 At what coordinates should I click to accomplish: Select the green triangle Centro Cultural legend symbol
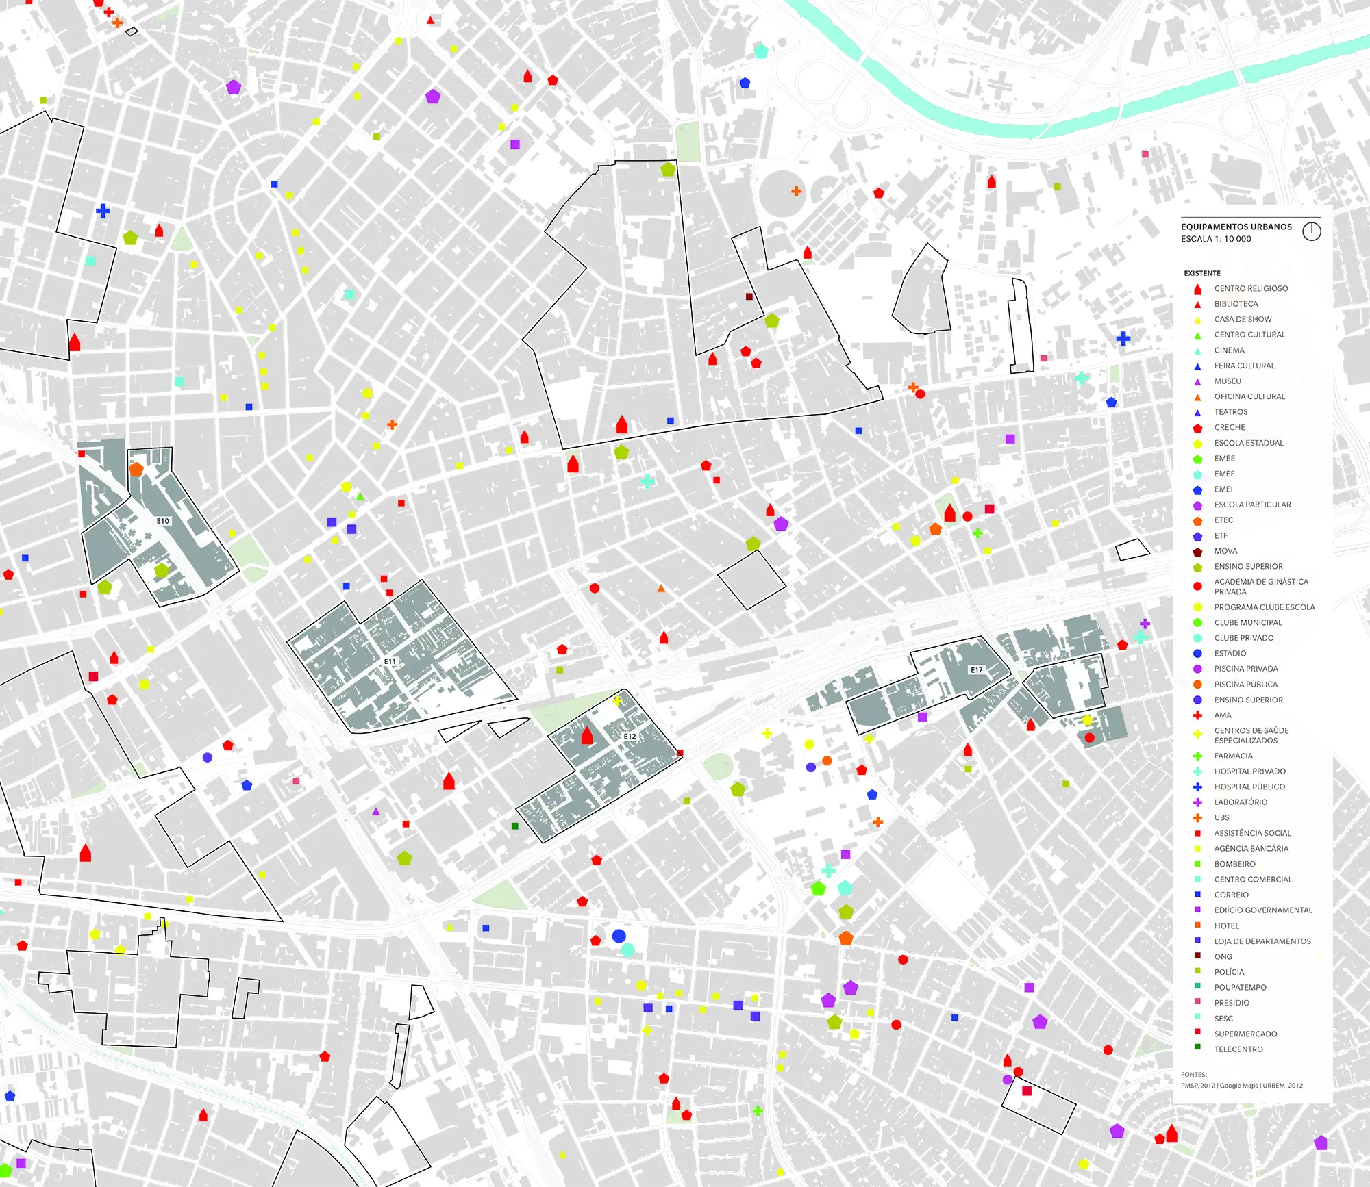click(1197, 335)
